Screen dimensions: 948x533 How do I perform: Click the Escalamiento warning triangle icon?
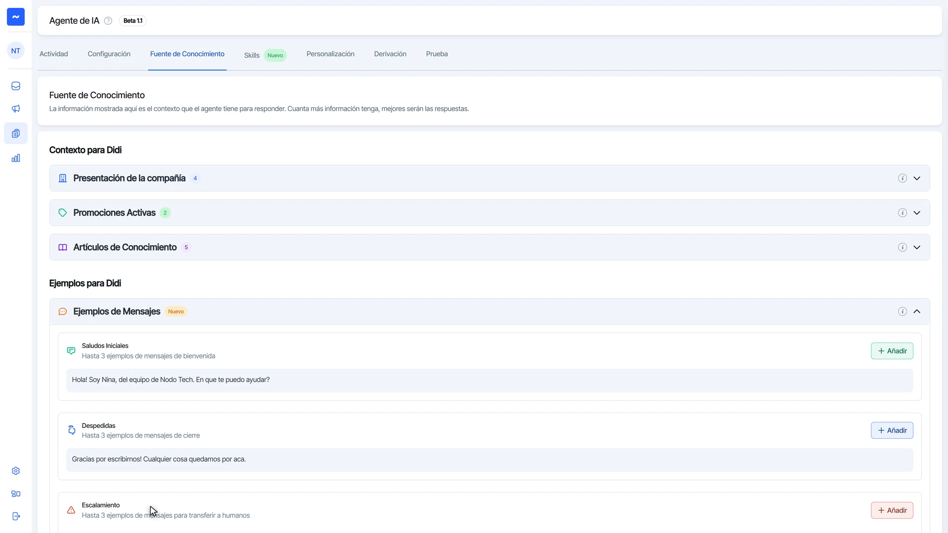tap(71, 510)
